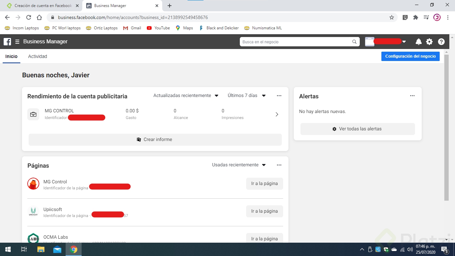
Task: Open Chrome extensions puzzle icon
Action: [x=416, y=17]
